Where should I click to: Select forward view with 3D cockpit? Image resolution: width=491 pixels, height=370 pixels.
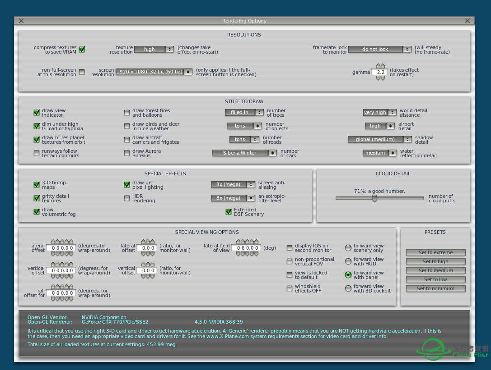click(x=348, y=288)
